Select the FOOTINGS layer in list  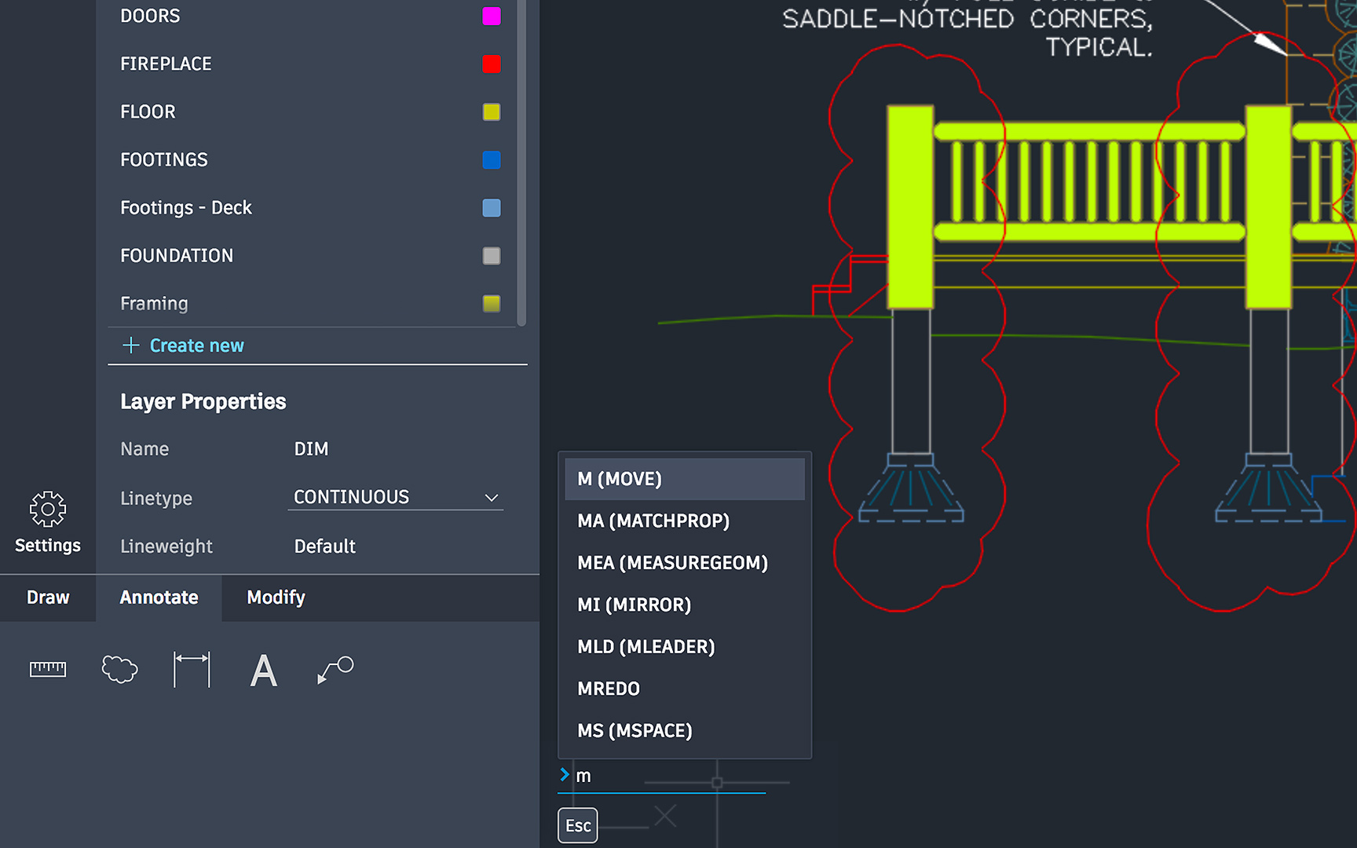tap(164, 160)
